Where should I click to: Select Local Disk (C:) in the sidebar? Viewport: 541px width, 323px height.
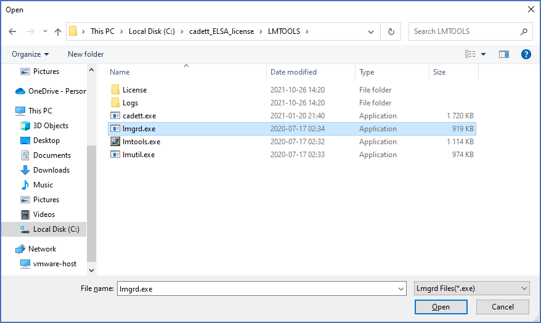coord(44,229)
